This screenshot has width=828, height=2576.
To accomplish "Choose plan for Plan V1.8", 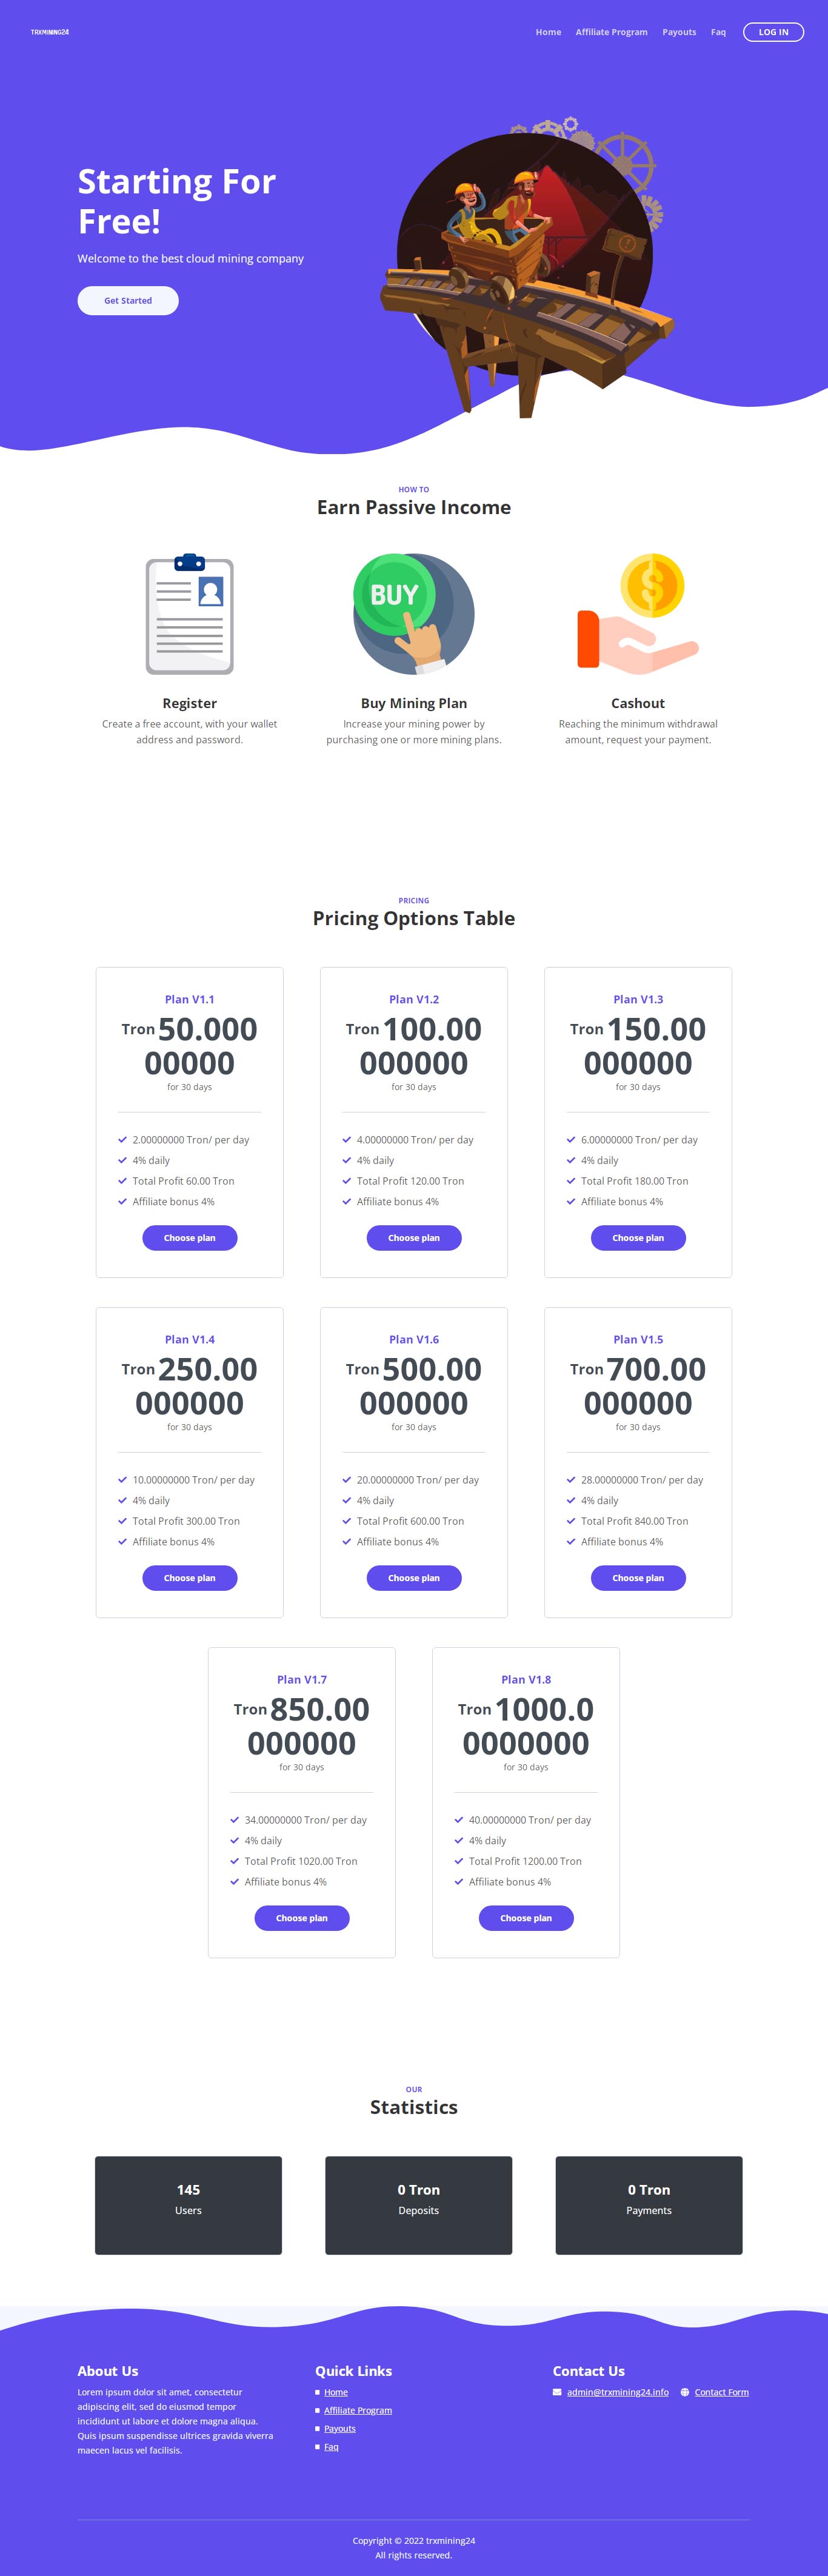I will coord(526,1917).
